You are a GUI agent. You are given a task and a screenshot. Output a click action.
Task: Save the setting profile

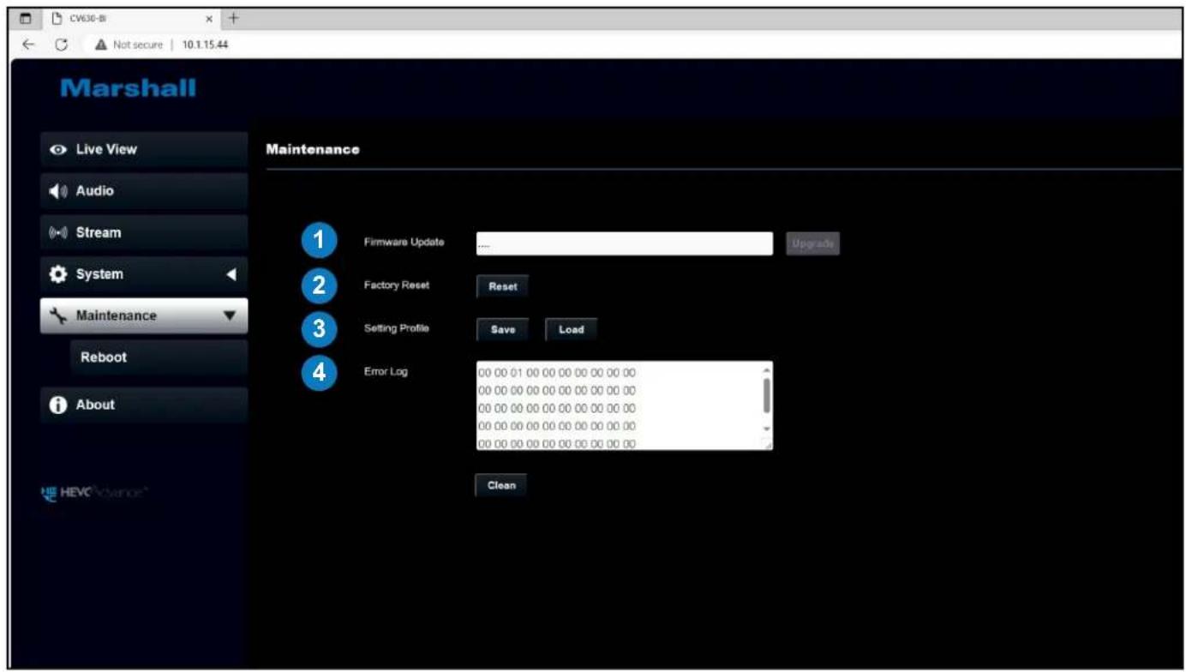click(x=502, y=330)
